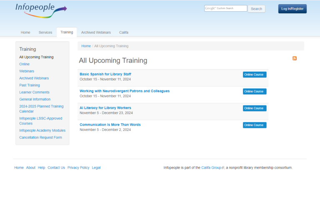Open the Cancellation Request Form link
This screenshot has width=320, height=205.
coord(40,137)
